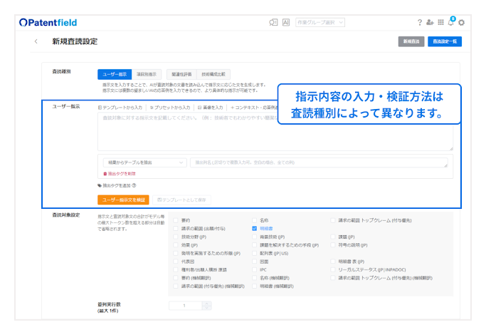Viewport: 486px width, 335px height.
Task: Select the 関連性評価 tab
Action: 179,73
